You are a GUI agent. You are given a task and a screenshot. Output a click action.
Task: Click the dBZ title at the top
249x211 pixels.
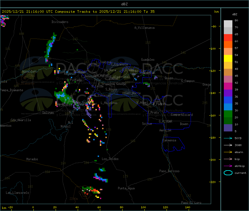(x=124, y=4)
